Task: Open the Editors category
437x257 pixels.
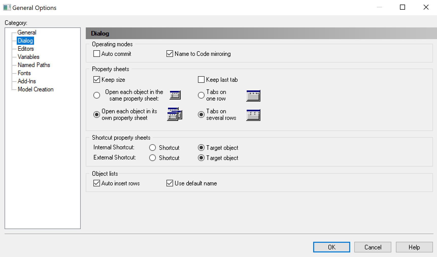Action: click(x=26, y=49)
